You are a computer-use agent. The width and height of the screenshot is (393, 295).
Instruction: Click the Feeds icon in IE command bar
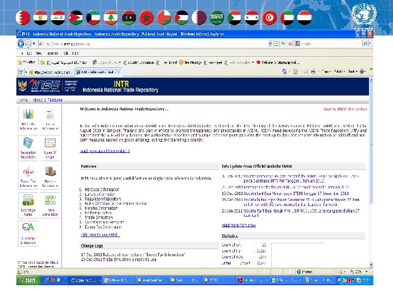pyautogui.click(x=295, y=72)
